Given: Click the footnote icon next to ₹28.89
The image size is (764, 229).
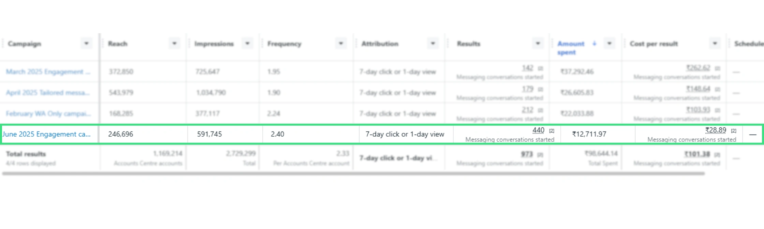Looking at the screenshot, I should coord(734,131).
